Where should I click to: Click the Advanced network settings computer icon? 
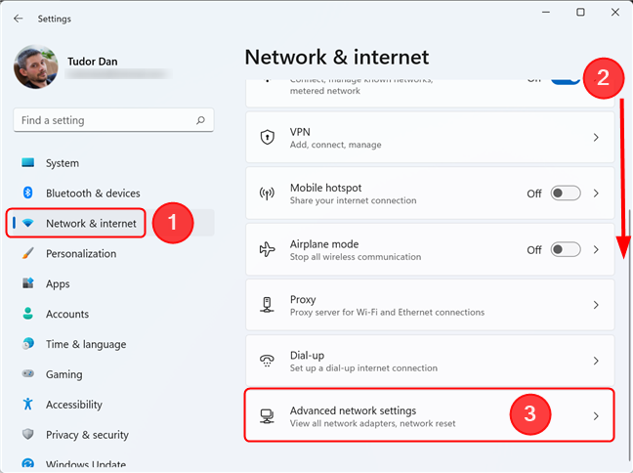pos(267,416)
